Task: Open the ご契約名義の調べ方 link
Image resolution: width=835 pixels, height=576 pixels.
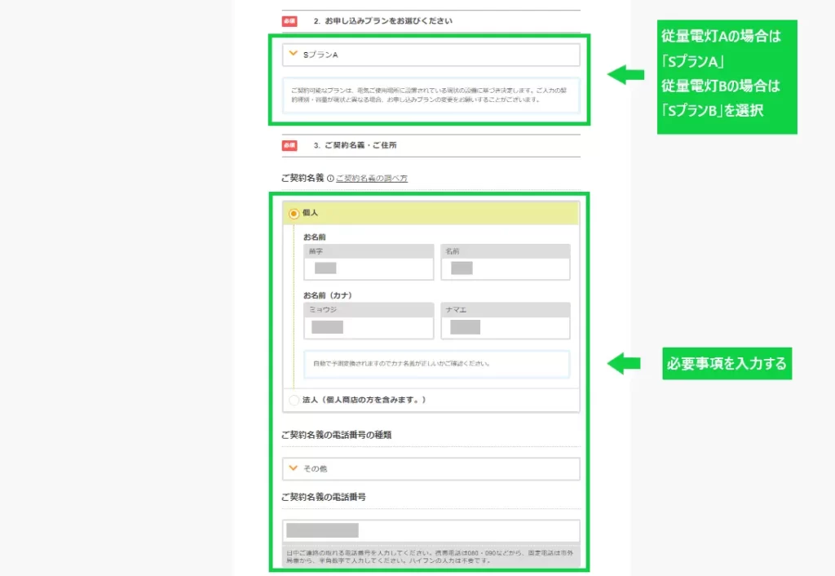Action: [372, 179]
